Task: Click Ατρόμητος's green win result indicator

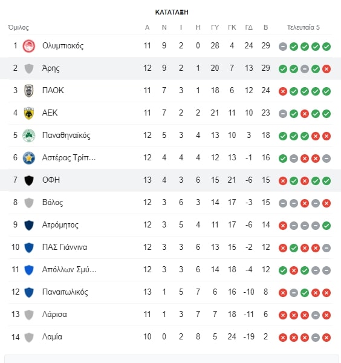Action: [x=326, y=226]
